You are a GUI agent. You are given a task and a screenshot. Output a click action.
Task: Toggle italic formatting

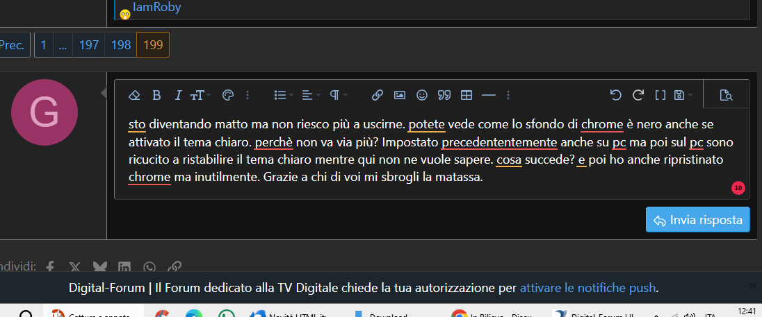click(x=179, y=95)
